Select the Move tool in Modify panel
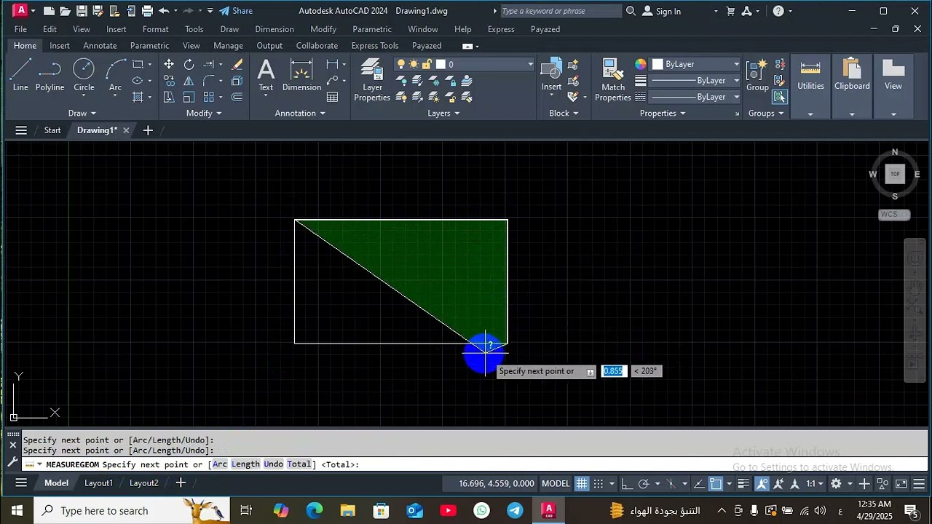This screenshot has width=932, height=524. (169, 64)
